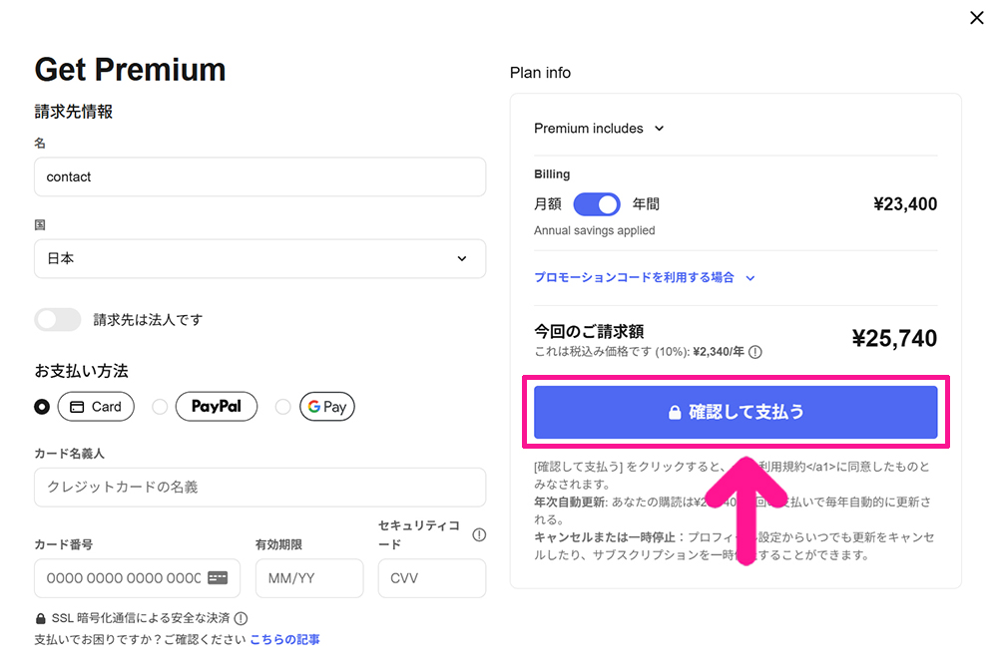Click the SSL secure payment info icon

point(241,618)
